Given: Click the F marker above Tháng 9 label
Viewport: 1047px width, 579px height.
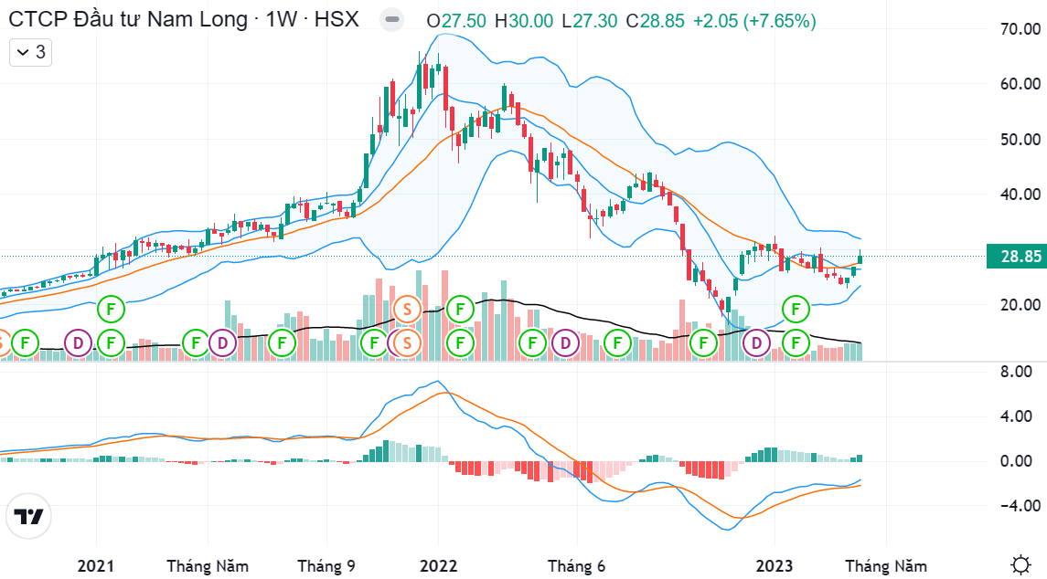Looking at the screenshot, I should pyautogui.click(x=282, y=344).
